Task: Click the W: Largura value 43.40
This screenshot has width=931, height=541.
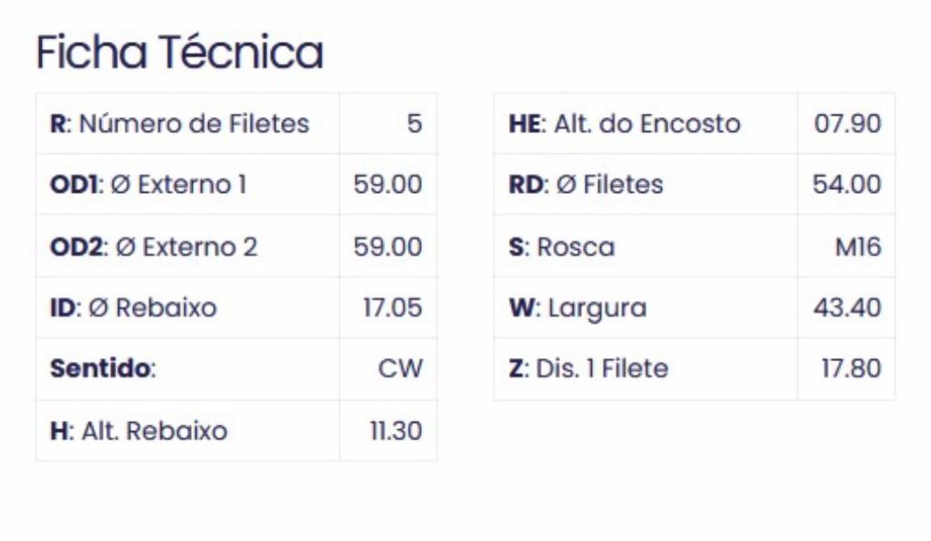Action: pyautogui.click(x=847, y=307)
